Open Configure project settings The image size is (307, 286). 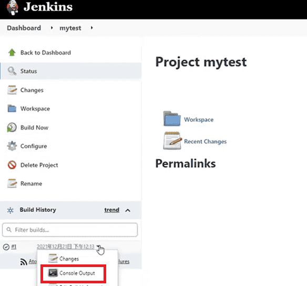(x=34, y=146)
